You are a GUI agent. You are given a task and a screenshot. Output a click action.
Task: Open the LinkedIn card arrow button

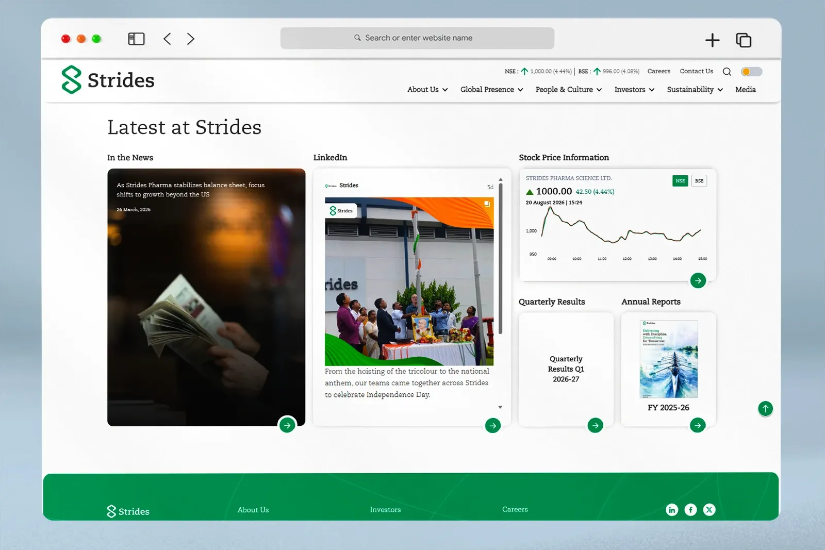pyautogui.click(x=493, y=426)
